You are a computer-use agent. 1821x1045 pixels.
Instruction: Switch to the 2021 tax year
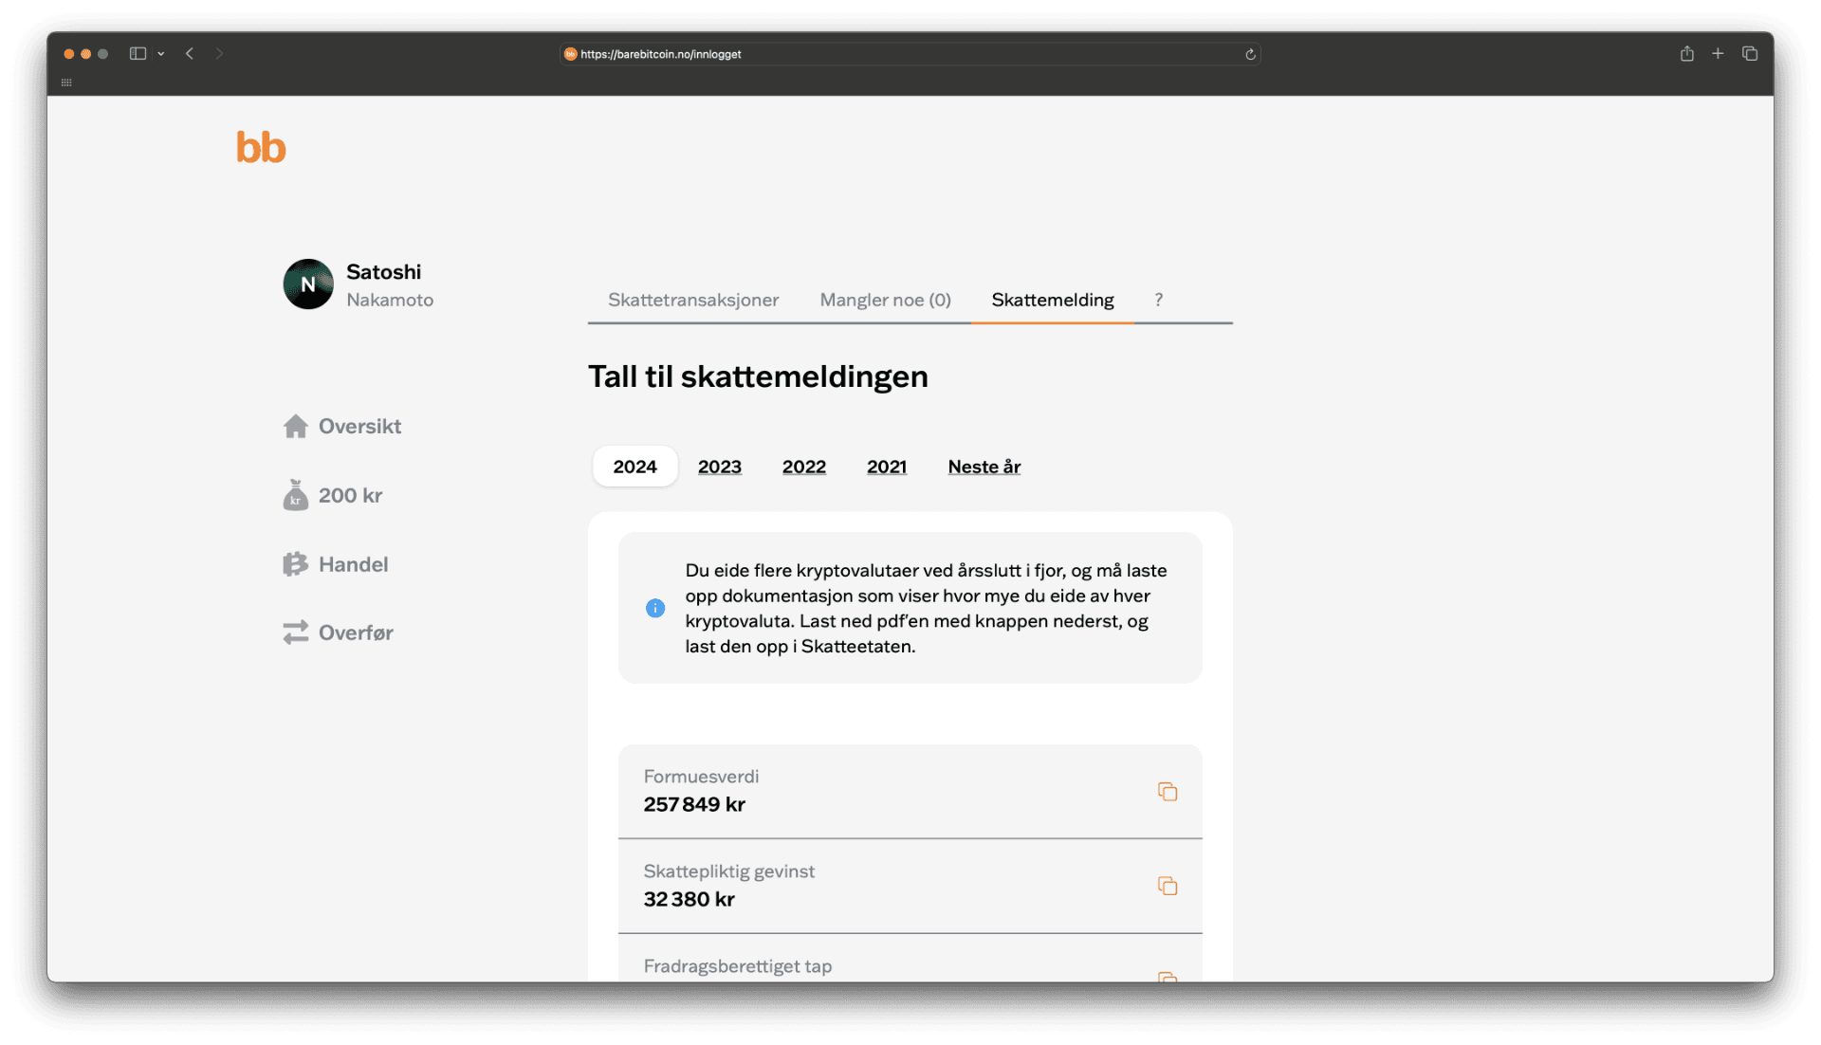coord(886,467)
